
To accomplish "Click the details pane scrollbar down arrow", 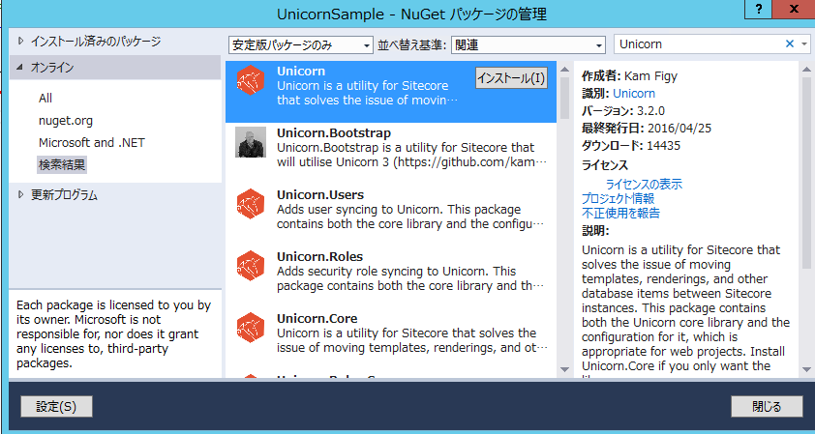I will (806, 369).
